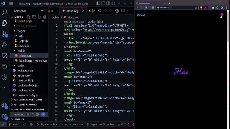Viewport: 230px width, 129px height.
Task: Refresh the Explorer file tree
Action: (40, 17)
